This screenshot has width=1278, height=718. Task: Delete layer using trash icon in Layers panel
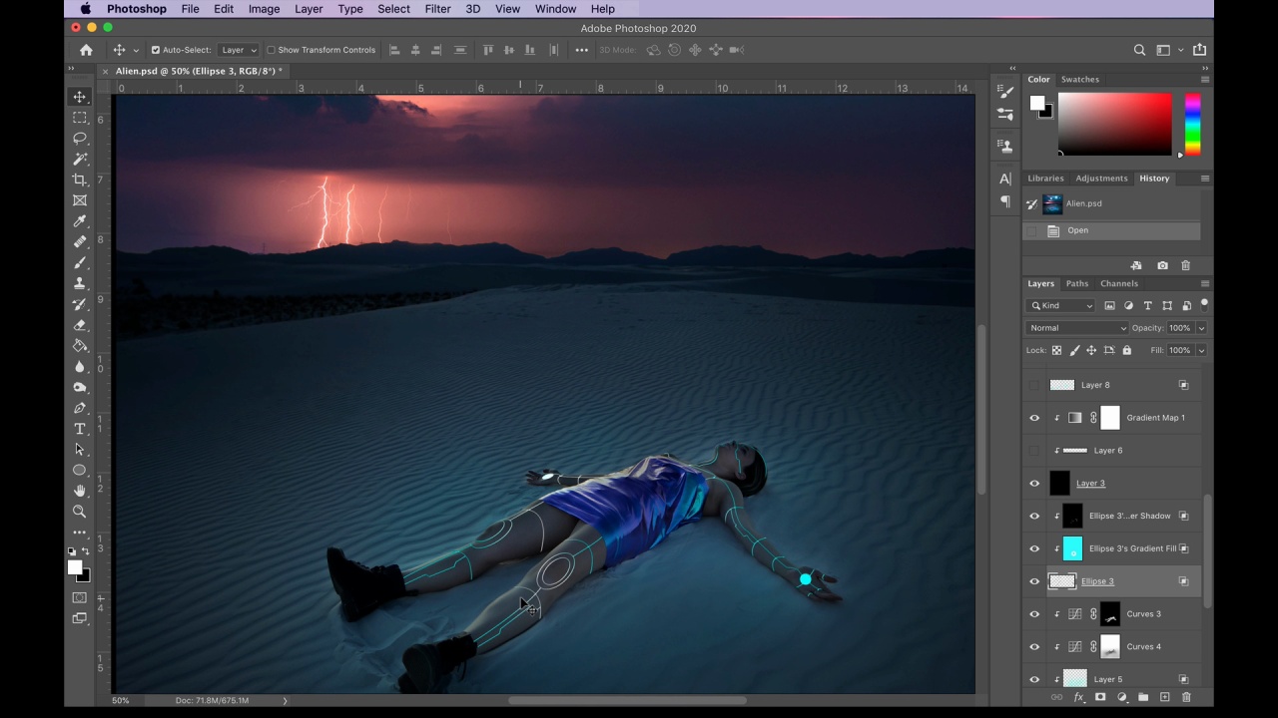pyautogui.click(x=1186, y=697)
